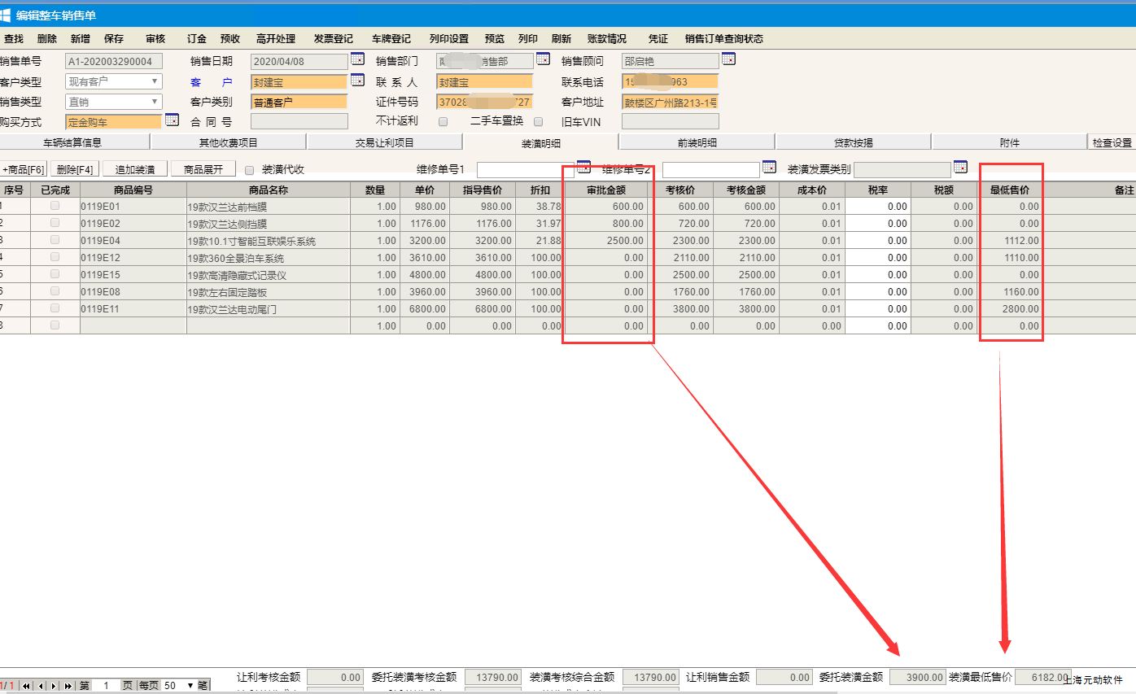Open the lookup icon beside 维修单号2
The image size is (1136, 694).
769,168
